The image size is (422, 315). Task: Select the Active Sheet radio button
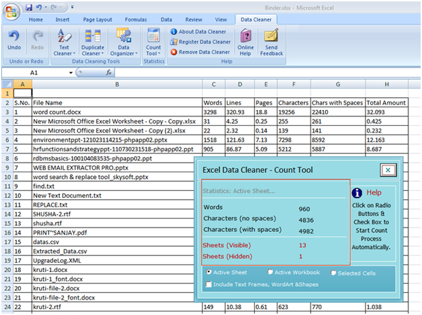pyautogui.click(x=209, y=272)
